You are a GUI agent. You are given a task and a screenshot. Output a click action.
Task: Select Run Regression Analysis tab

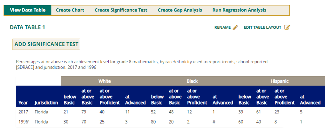(239, 10)
